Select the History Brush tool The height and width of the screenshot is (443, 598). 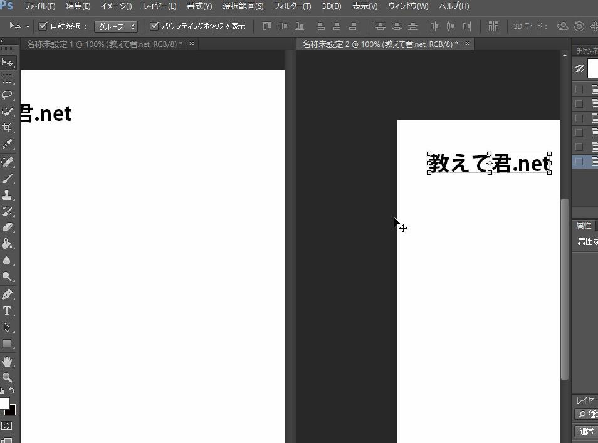(x=7, y=211)
